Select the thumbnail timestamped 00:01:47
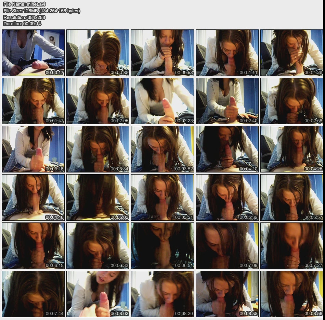The width and height of the screenshot is (325, 320). pos(33,101)
